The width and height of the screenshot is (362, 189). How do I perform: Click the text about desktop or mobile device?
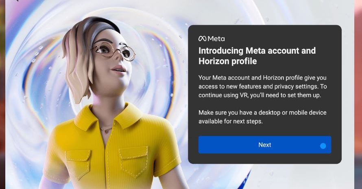click(x=262, y=117)
